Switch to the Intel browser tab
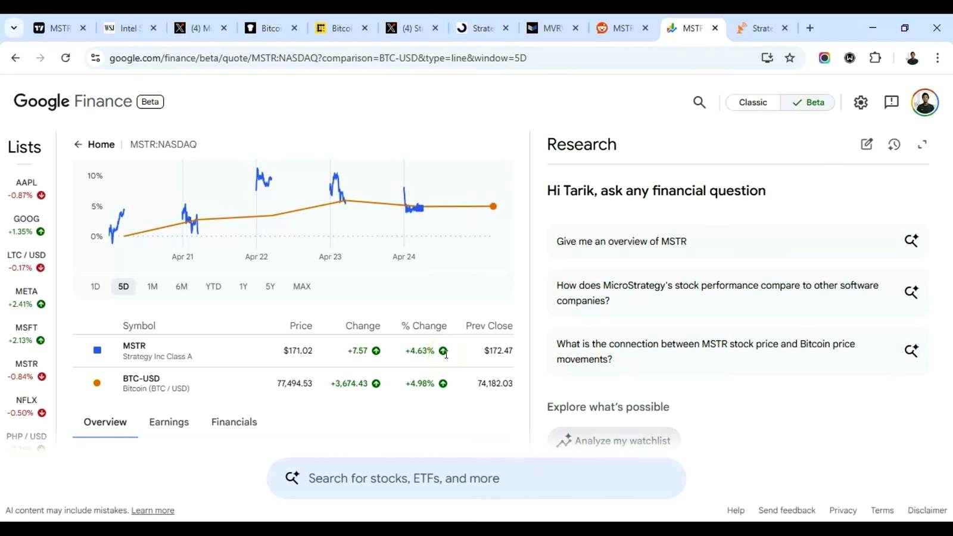Screen dimensions: 953x536 coord(130,28)
